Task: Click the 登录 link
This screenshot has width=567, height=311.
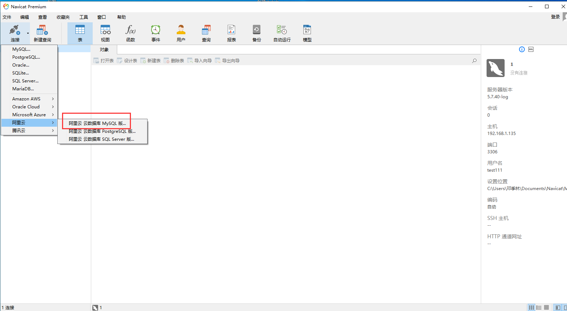Action: point(555,17)
